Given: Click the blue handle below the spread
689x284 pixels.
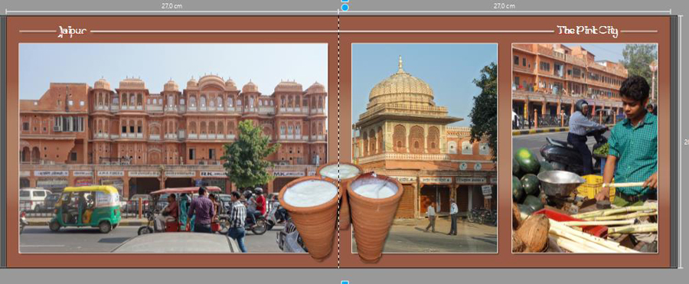Looking at the screenshot, I should coord(345,282).
